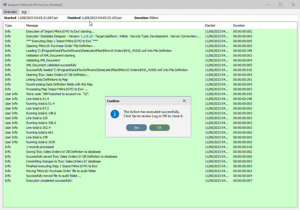Click duration value 00:00:00:248
The width and height of the screenshot is (300, 210).
pos(243,99)
